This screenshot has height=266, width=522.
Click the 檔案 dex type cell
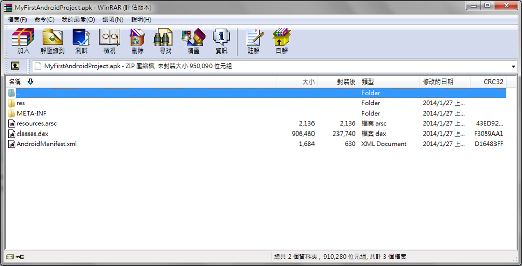pyautogui.click(x=374, y=134)
